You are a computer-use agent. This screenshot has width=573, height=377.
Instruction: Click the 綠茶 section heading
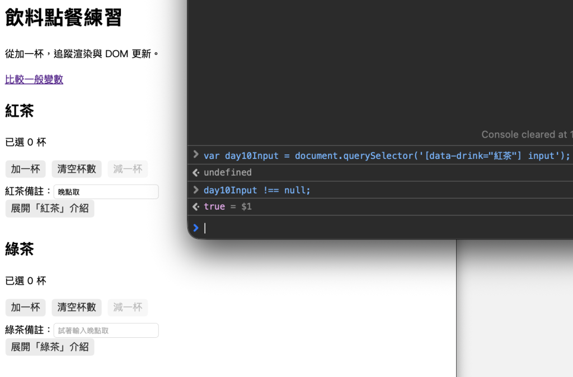click(20, 249)
